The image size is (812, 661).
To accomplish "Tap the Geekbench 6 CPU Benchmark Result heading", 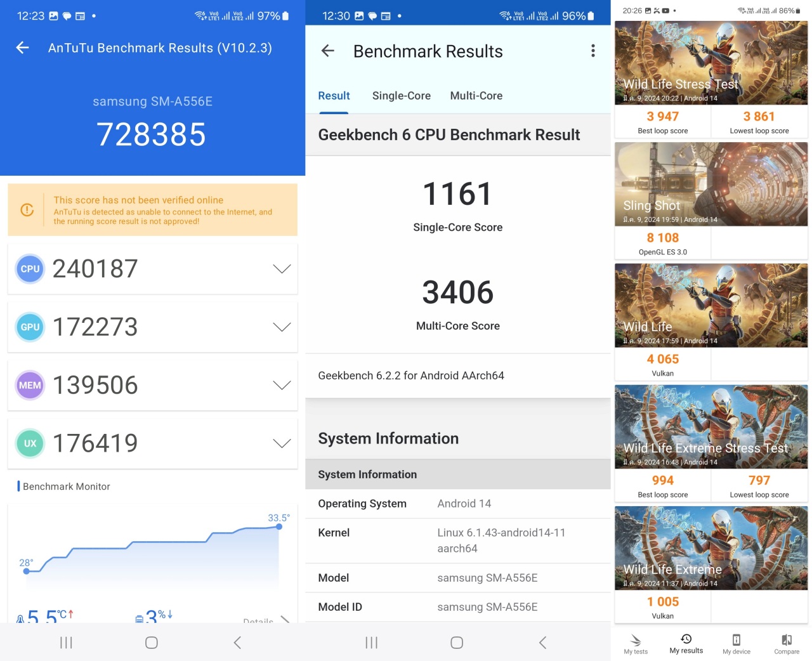I will tap(449, 134).
